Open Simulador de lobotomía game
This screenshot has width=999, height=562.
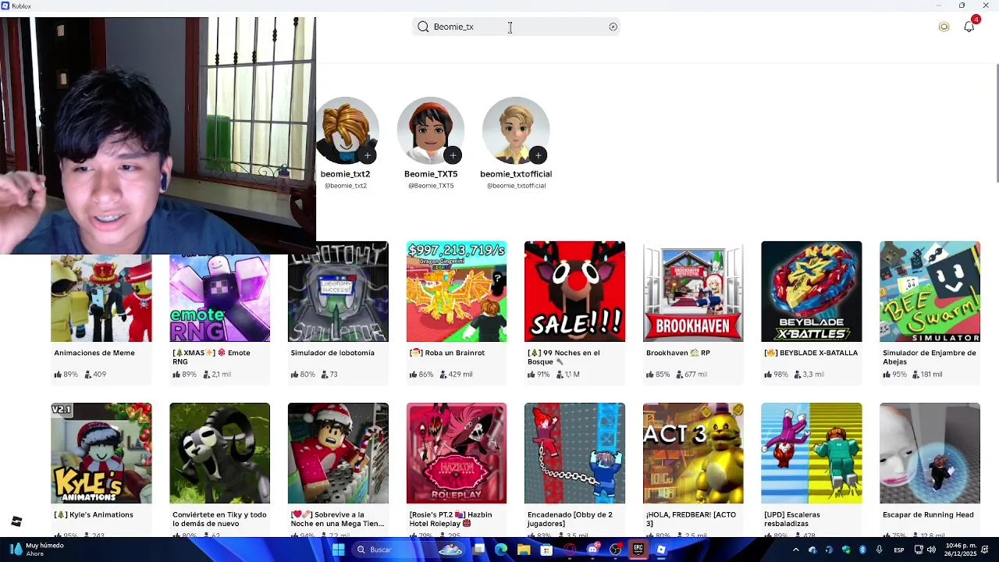click(338, 291)
